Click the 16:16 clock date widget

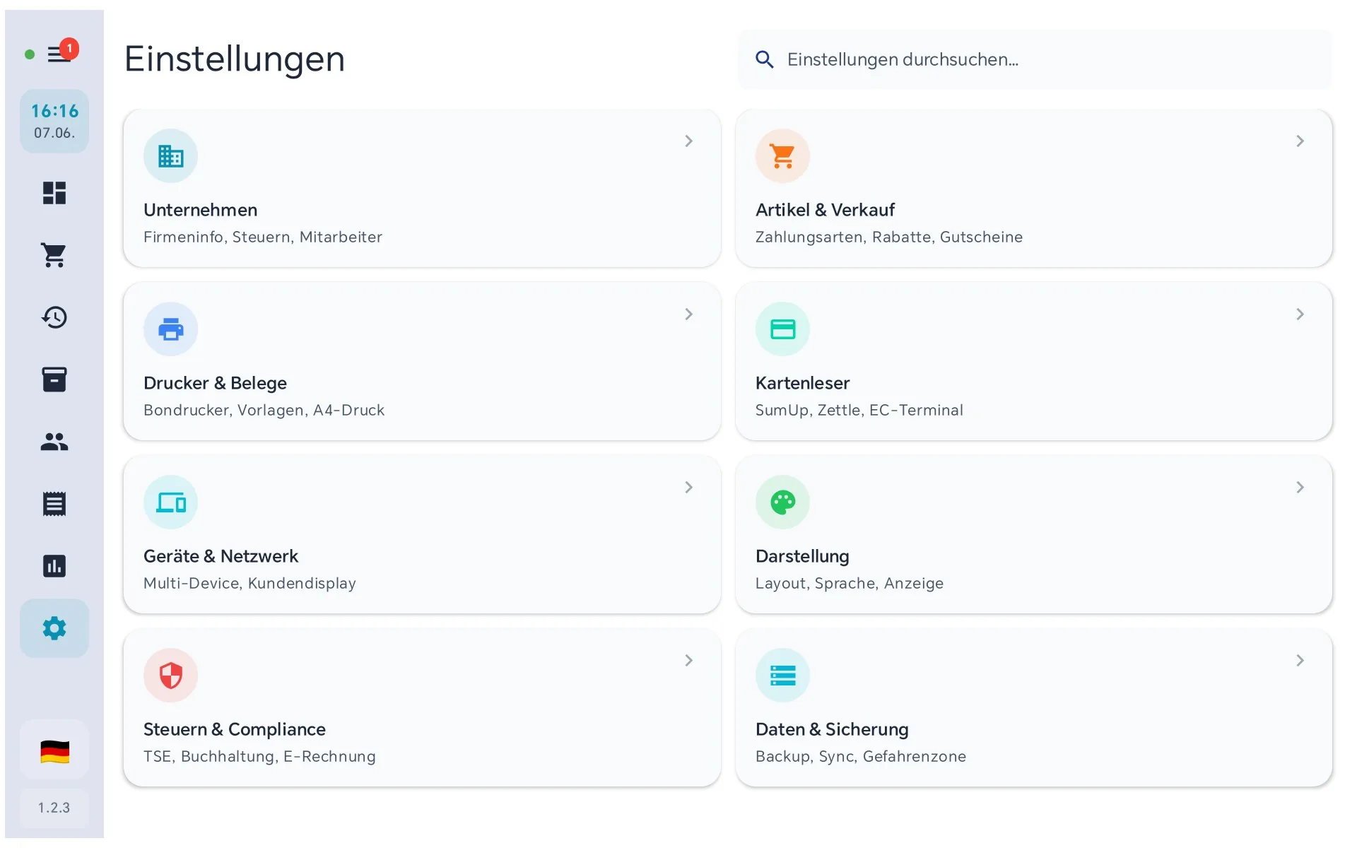(54, 122)
